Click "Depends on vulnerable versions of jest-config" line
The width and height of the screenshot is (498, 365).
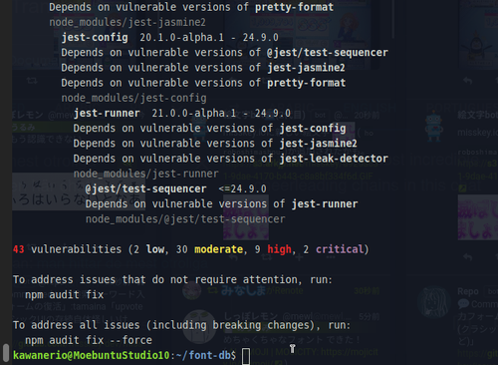(x=209, y=129)
